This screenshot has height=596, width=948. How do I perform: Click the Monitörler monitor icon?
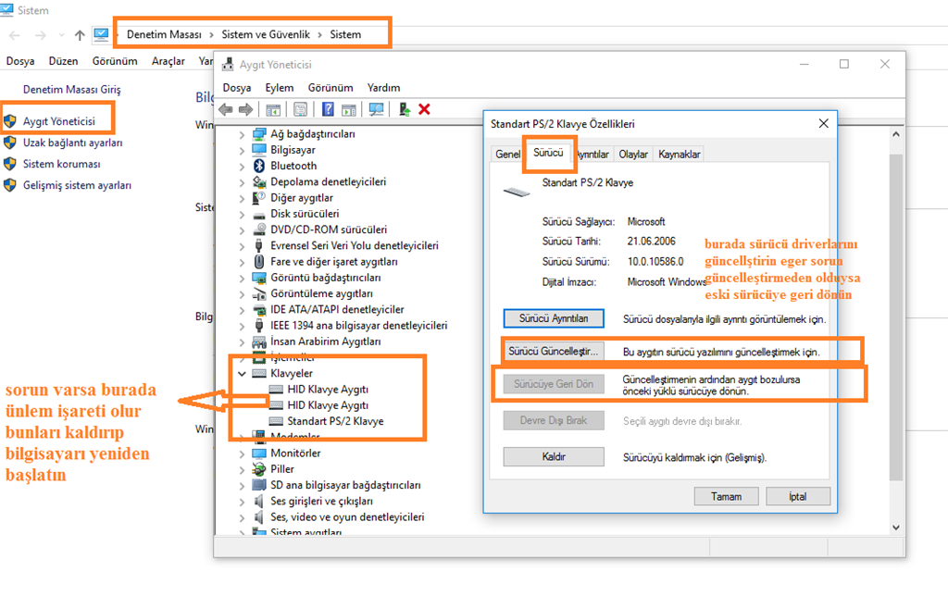click(x=259, y=453)
